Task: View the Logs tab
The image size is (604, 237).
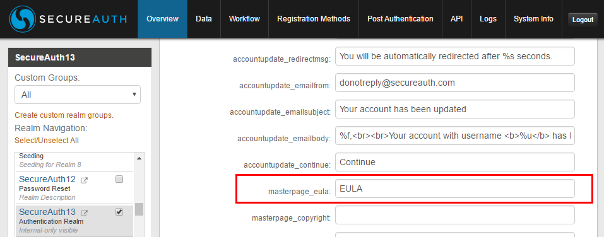Action: pyautogui.click(x=488, y=19)
